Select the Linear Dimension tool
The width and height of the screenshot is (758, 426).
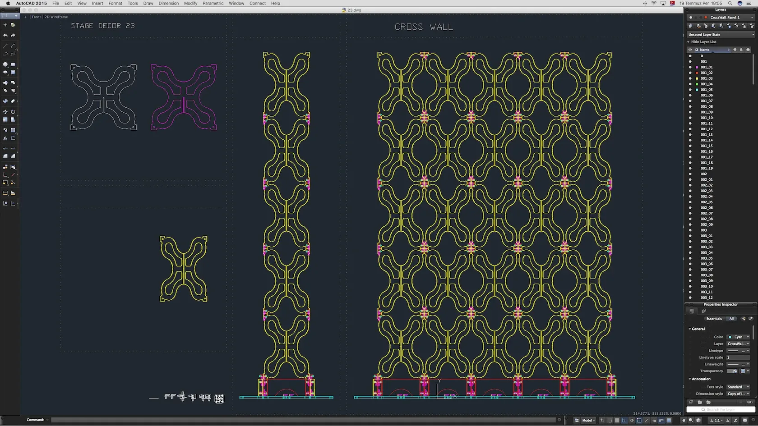[x=5, y=193]
